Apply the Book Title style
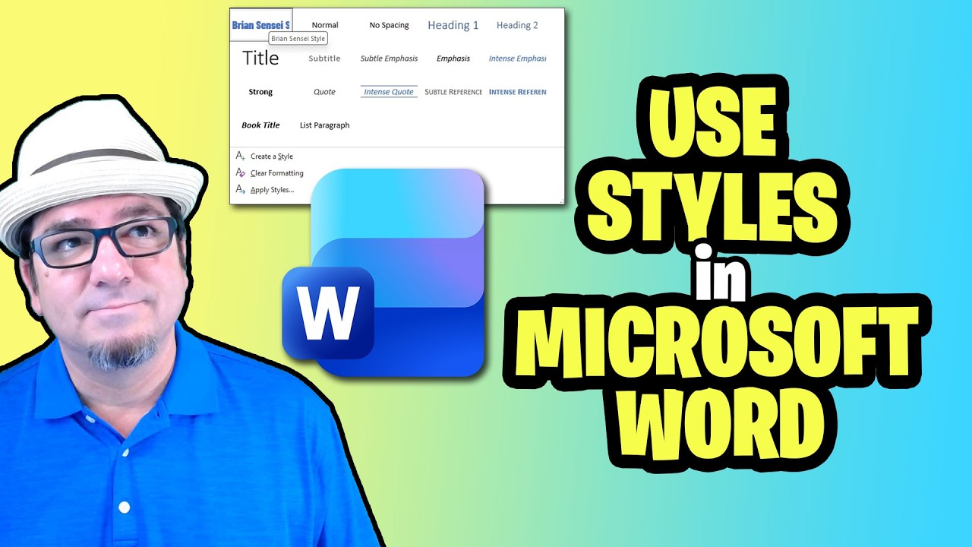This screenshot has width=972, height=547. point(261,125)
